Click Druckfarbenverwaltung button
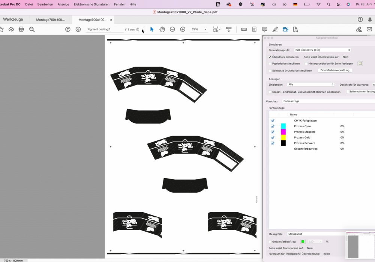 (x=335, y=70)
